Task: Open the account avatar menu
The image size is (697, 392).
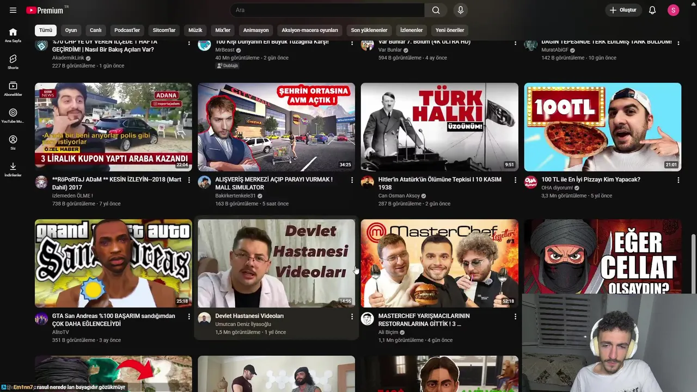Action: (x=674, y=10)
